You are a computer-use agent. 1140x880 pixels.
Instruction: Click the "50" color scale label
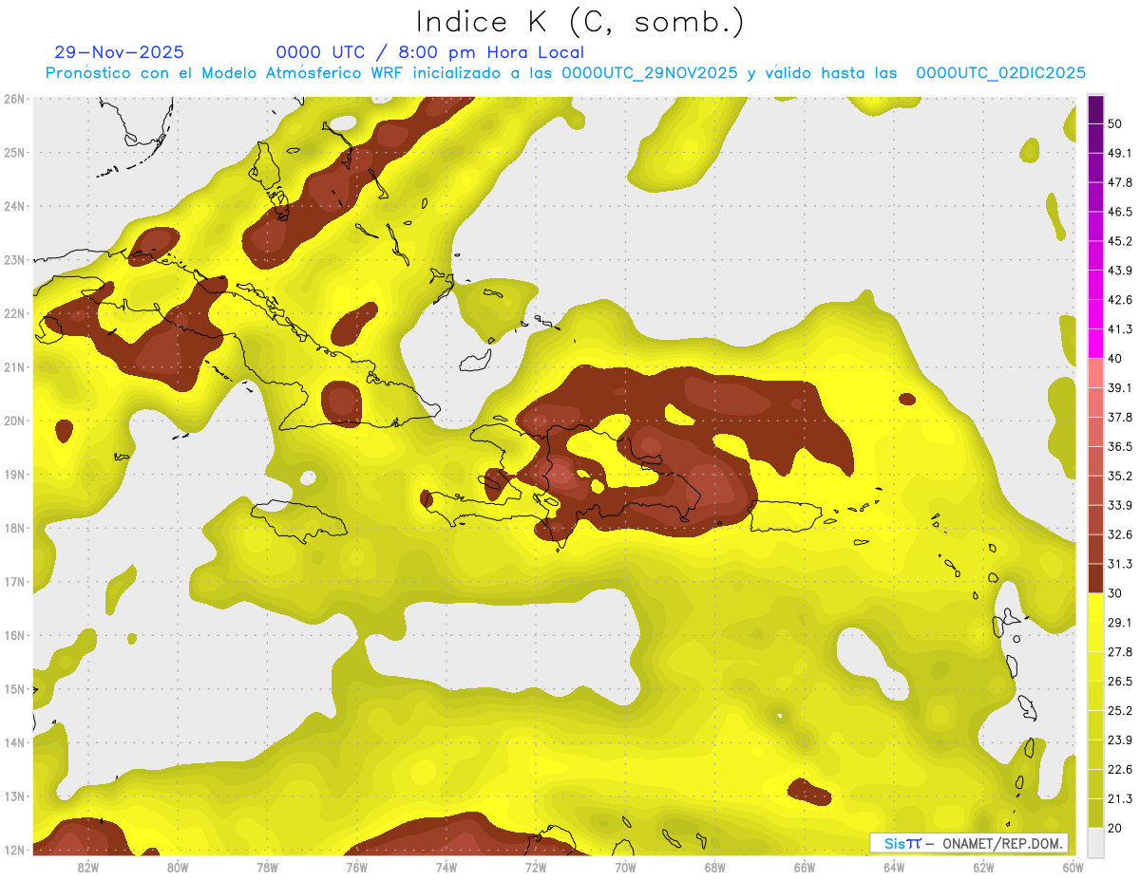1115,123
